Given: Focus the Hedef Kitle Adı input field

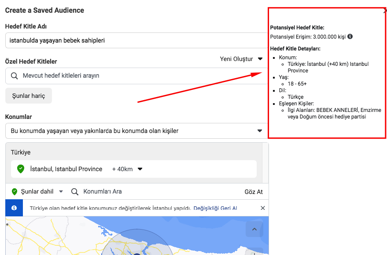Looking at the screenshot, I should point(136,40).
